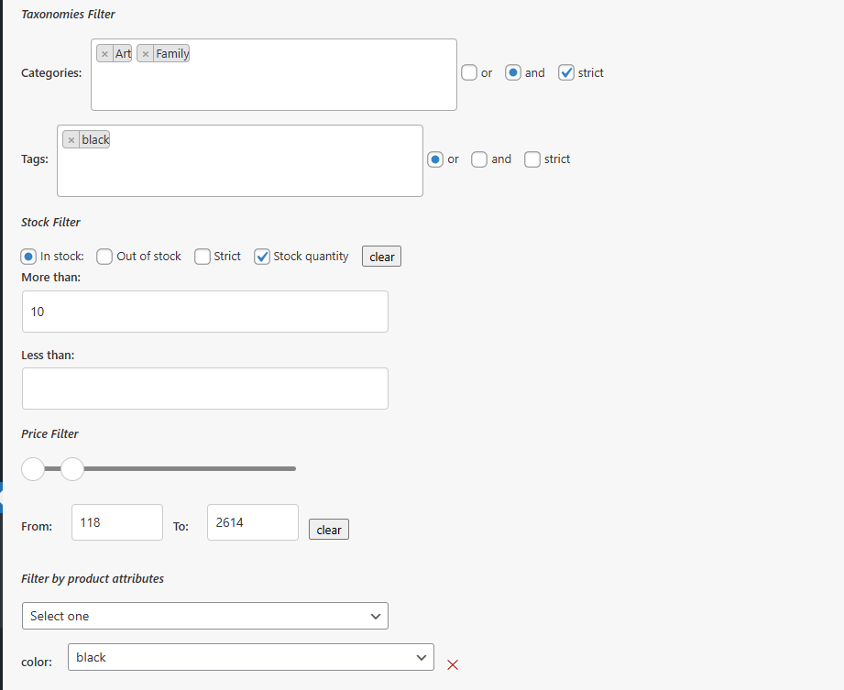Remove the "Family" category chip
The image size is (844, 690).
click(x=145, y=53)
